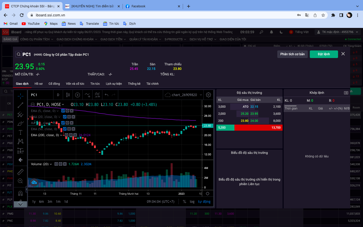Enable magnet mode in chart sidebar

20,193
